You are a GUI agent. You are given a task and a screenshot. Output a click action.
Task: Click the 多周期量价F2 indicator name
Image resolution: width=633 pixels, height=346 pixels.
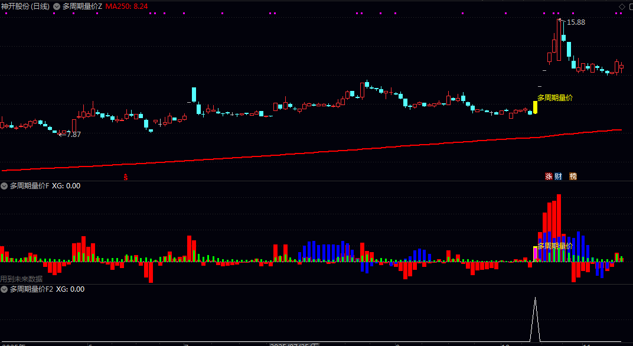[31, 289]
